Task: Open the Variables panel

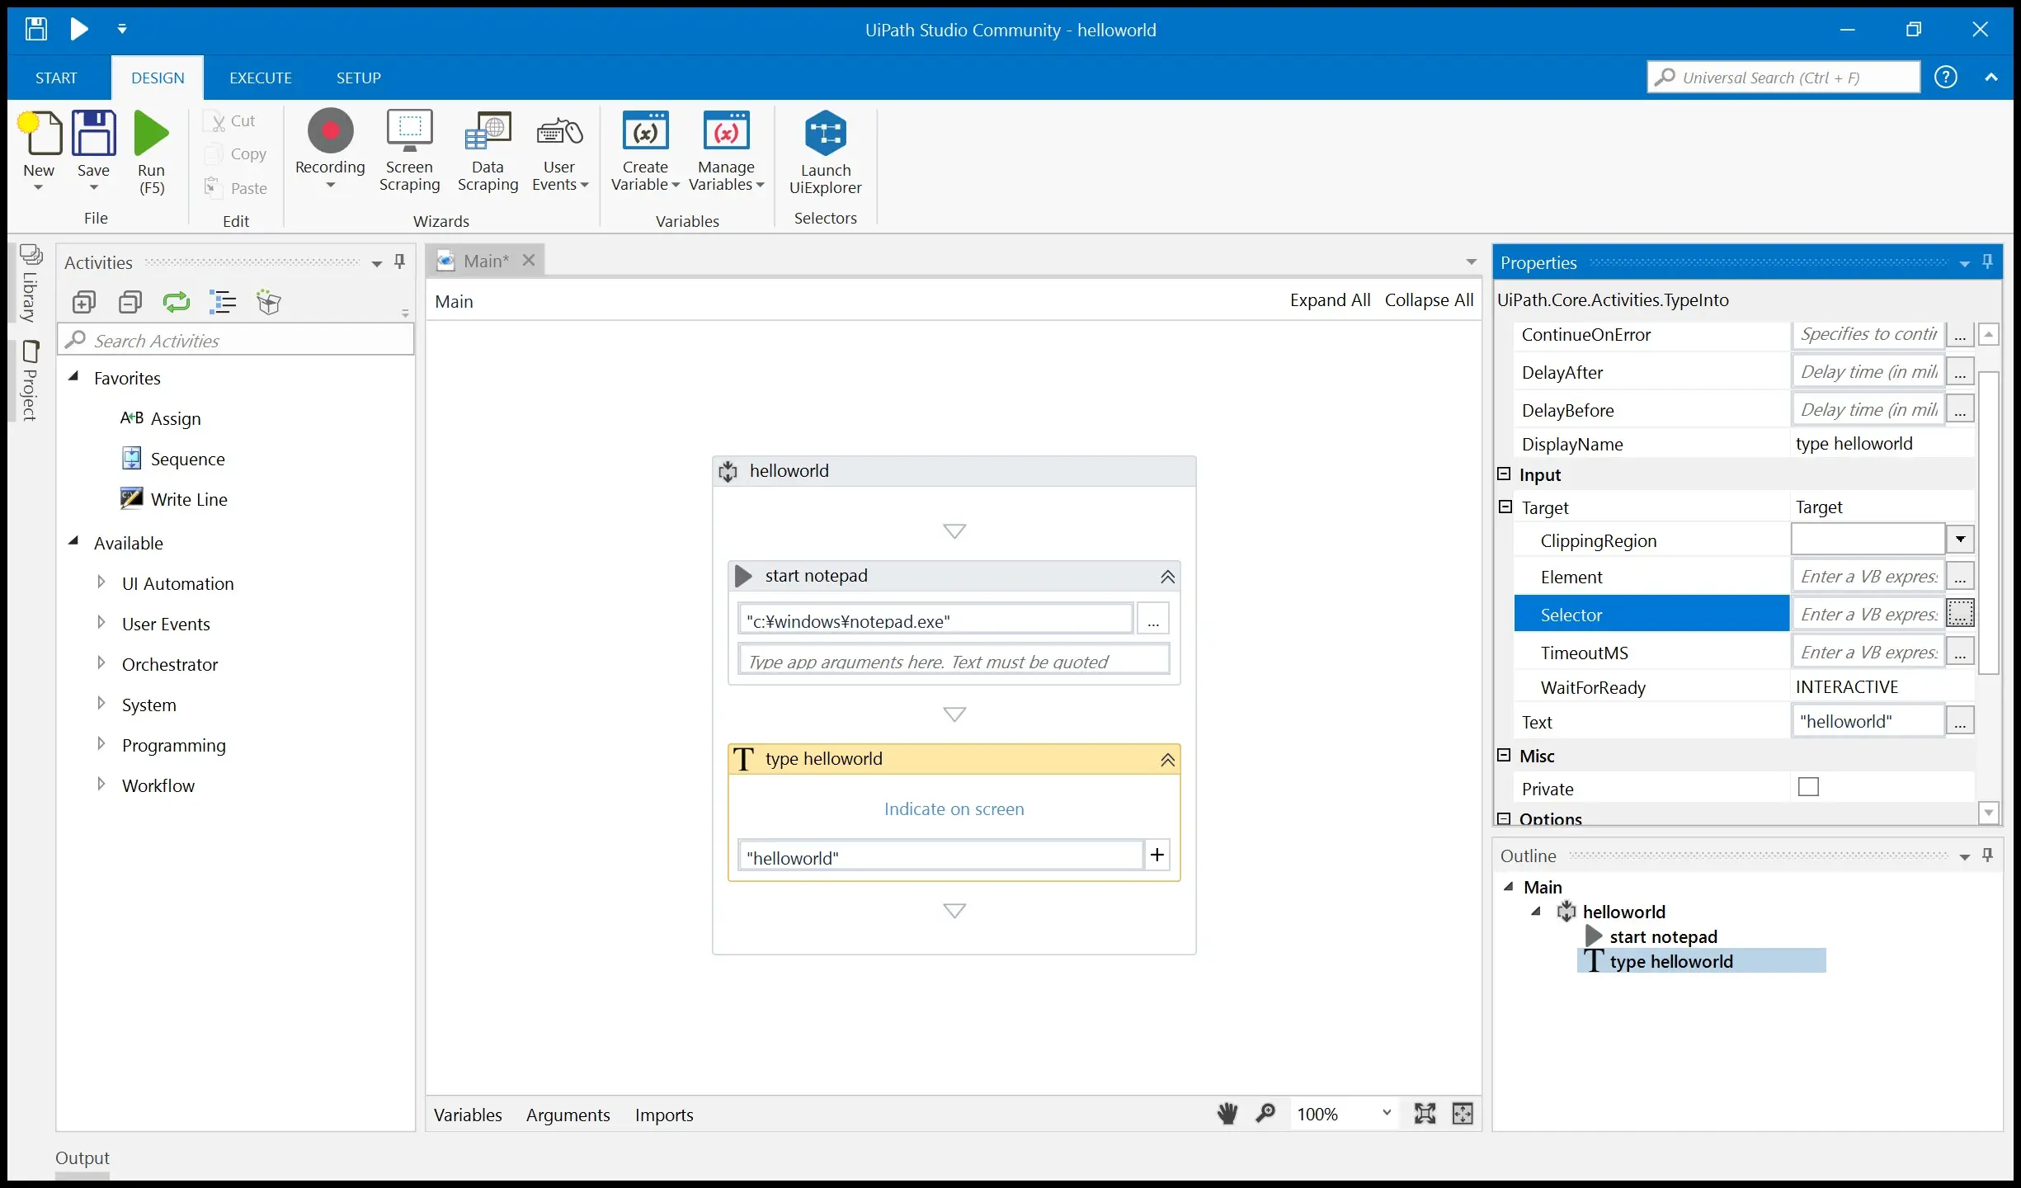Action: 468,1115
